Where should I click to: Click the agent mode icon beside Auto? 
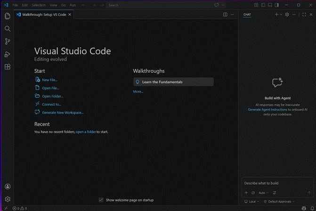[x=253, y=193]
